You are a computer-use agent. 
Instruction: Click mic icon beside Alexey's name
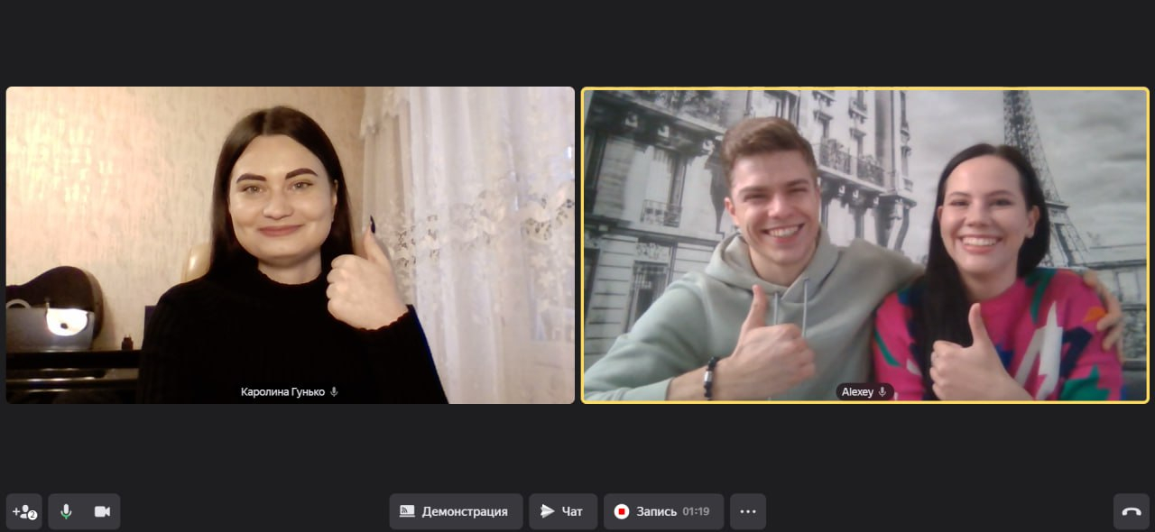(x=882, y=392)
